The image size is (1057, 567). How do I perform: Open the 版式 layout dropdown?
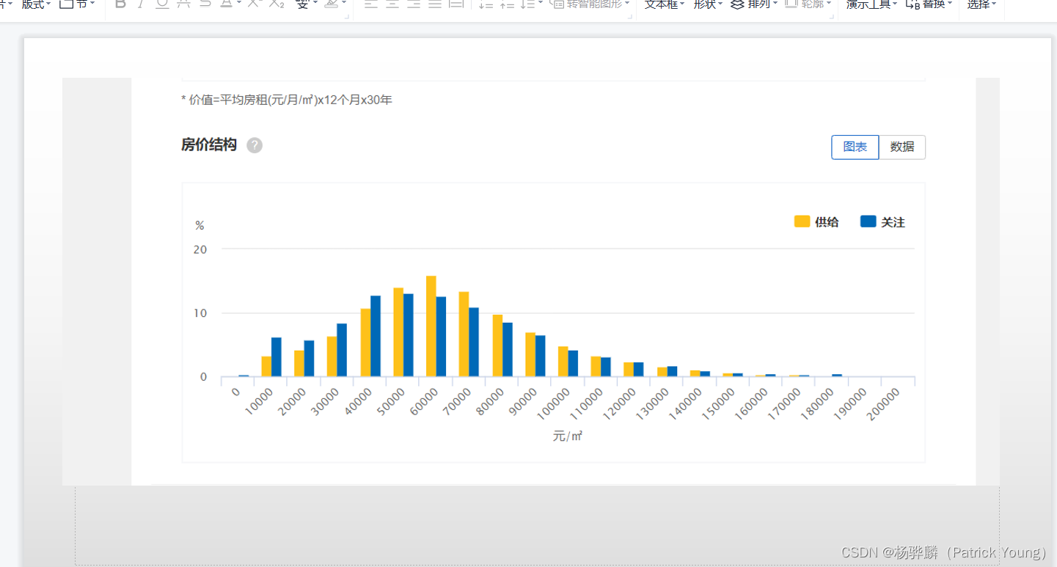pyautogui.click(x=36, y=4)
